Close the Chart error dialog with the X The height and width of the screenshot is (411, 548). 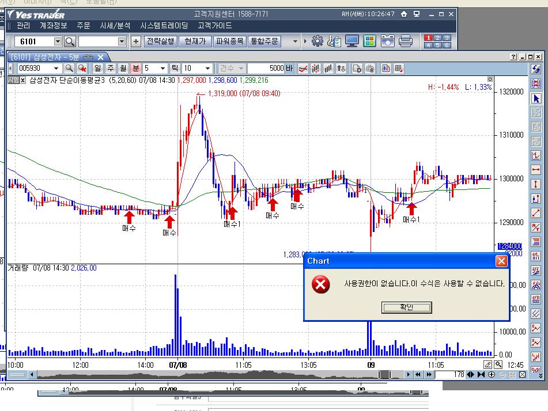tap(501, 261)
